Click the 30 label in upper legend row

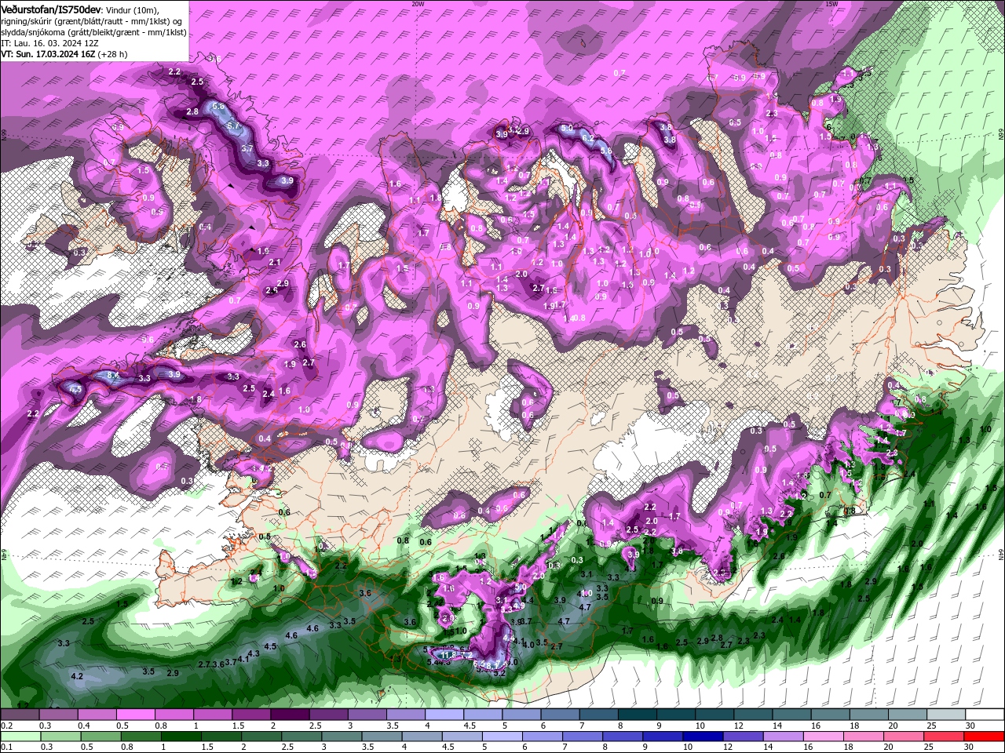(x=970, y=725)
